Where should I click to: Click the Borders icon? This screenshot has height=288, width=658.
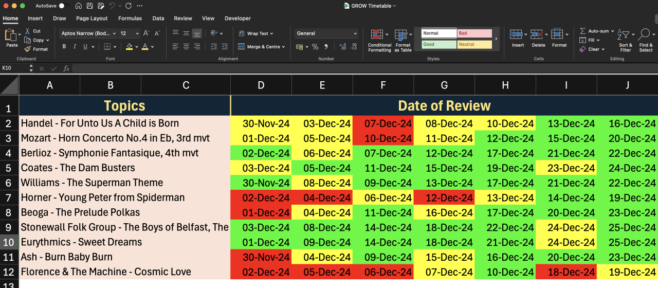click(x=107, y=46)
